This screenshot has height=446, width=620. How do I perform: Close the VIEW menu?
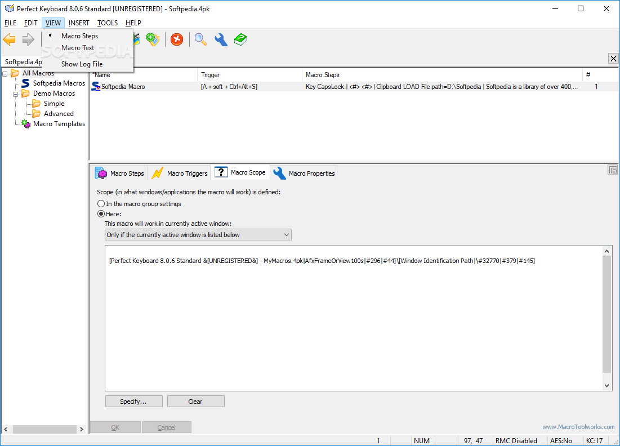pyautogui.click(x=53, y=23)
